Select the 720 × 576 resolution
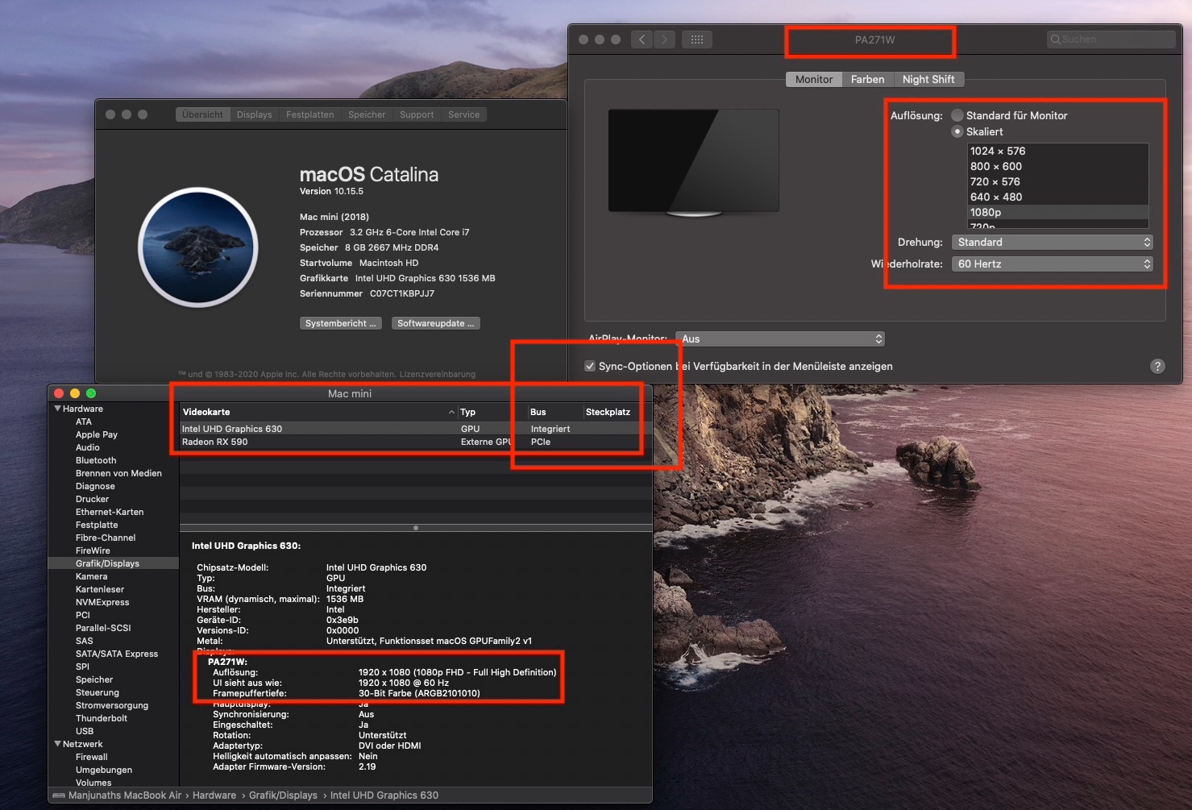Viewport: 1192px width, 810px height. click(1058, 181)
